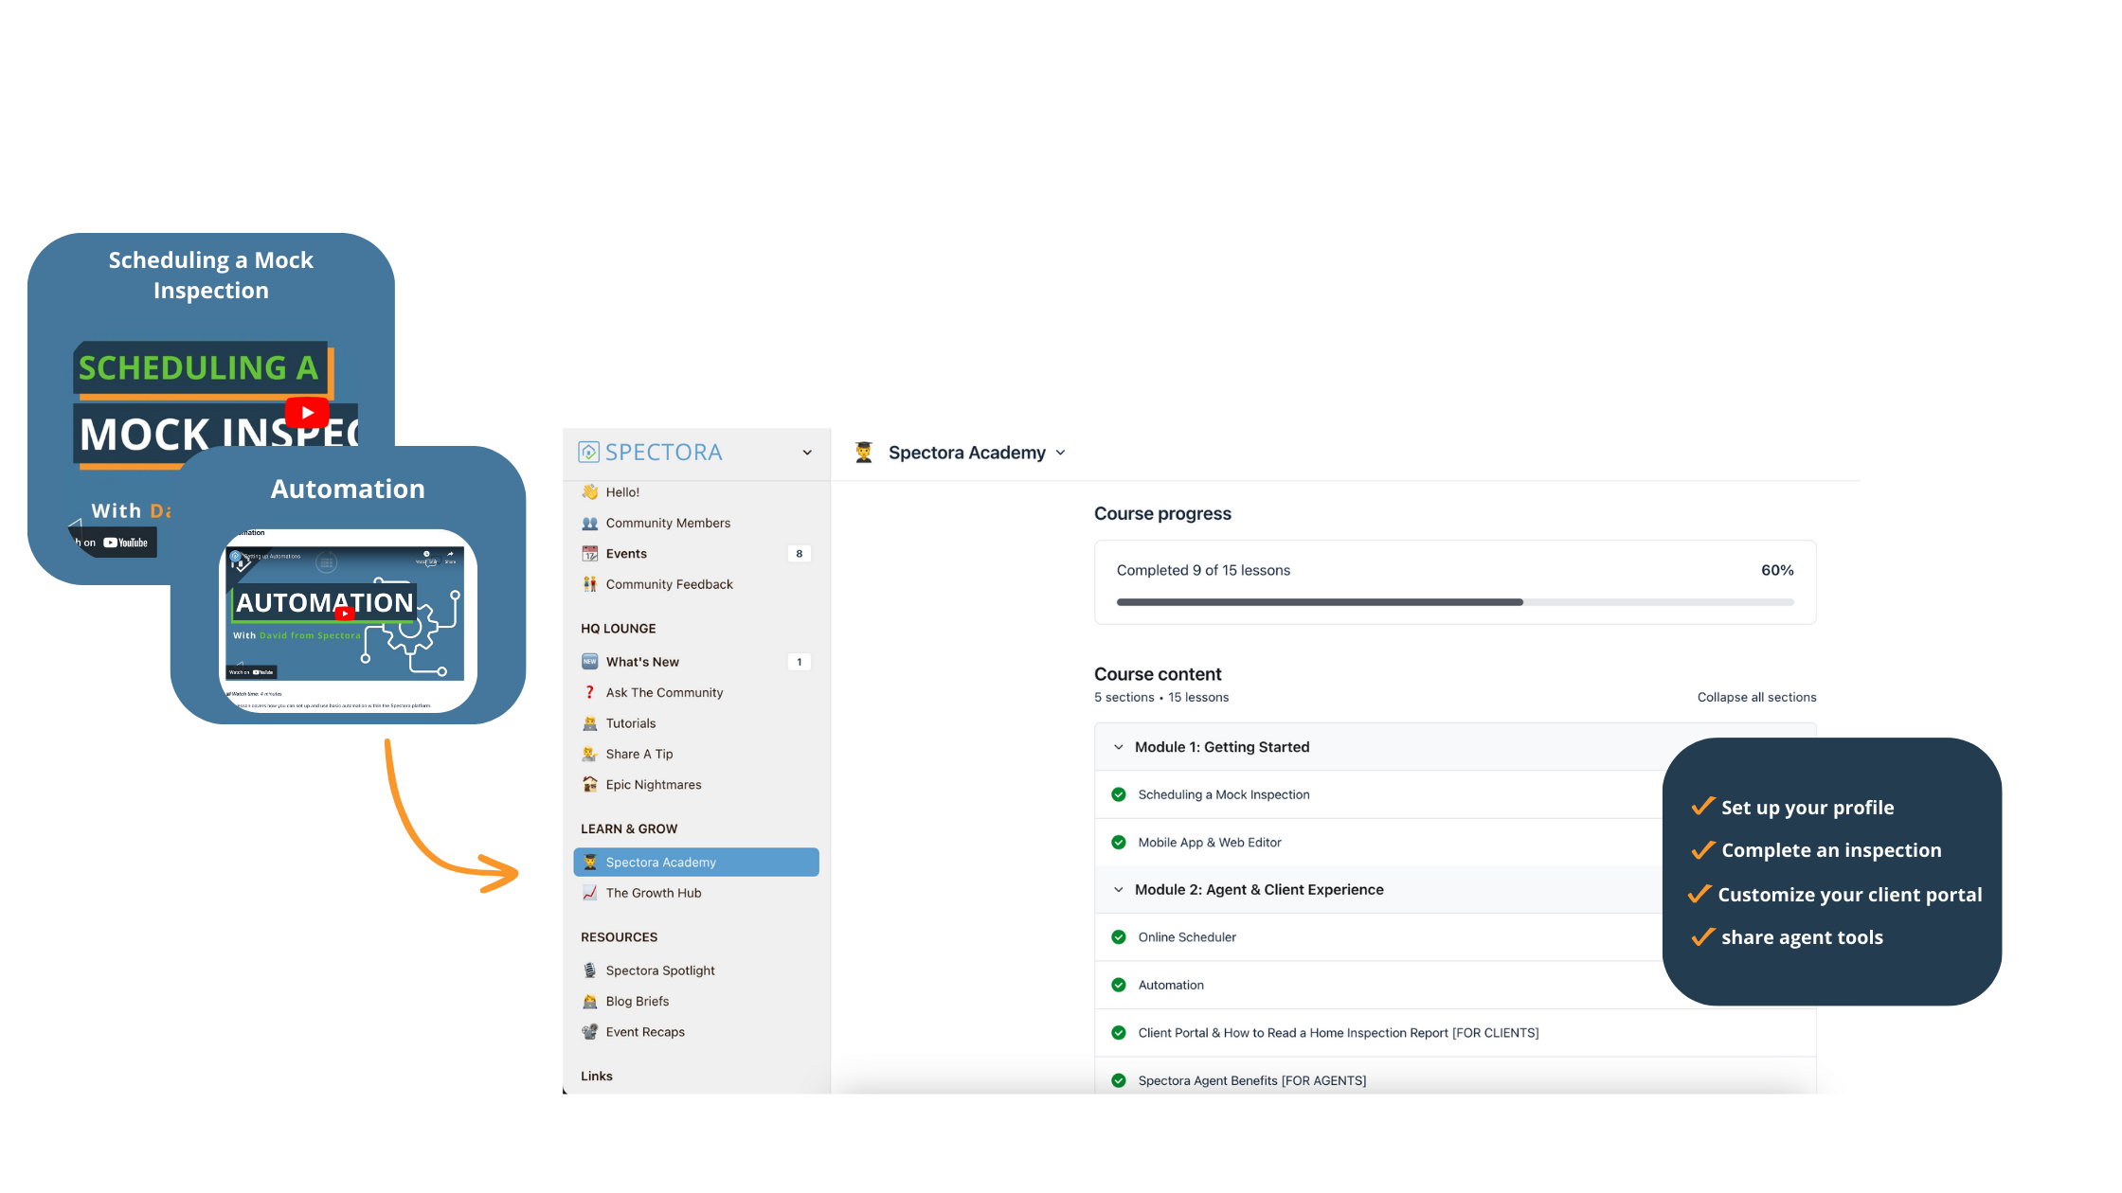Click the What's New icon in HQ Lounge
The image size is (2122, 1193).
590,660
